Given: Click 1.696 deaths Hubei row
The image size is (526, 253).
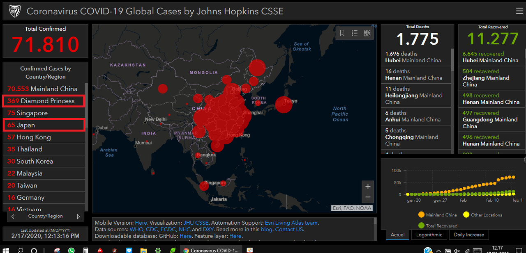Looking at the screenshot, I should coord(416,57).
